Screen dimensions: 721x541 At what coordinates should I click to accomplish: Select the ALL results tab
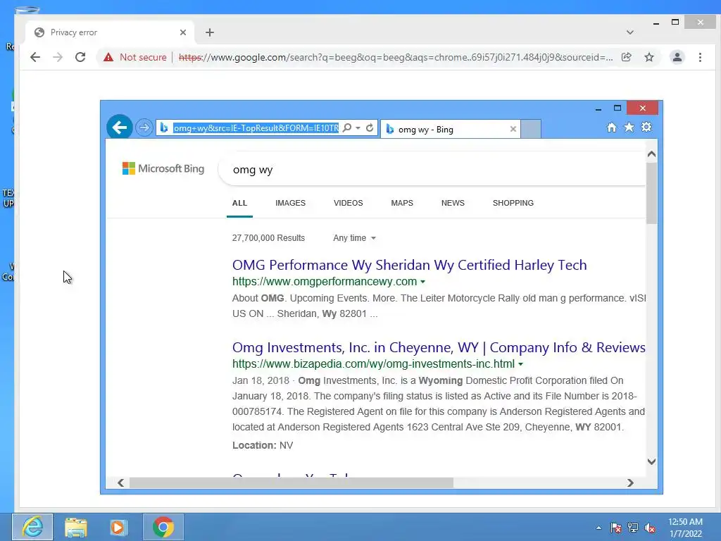(x=239, y=203)
